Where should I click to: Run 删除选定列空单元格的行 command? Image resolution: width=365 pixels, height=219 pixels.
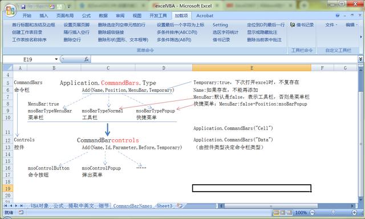click(x=121, y=25)
